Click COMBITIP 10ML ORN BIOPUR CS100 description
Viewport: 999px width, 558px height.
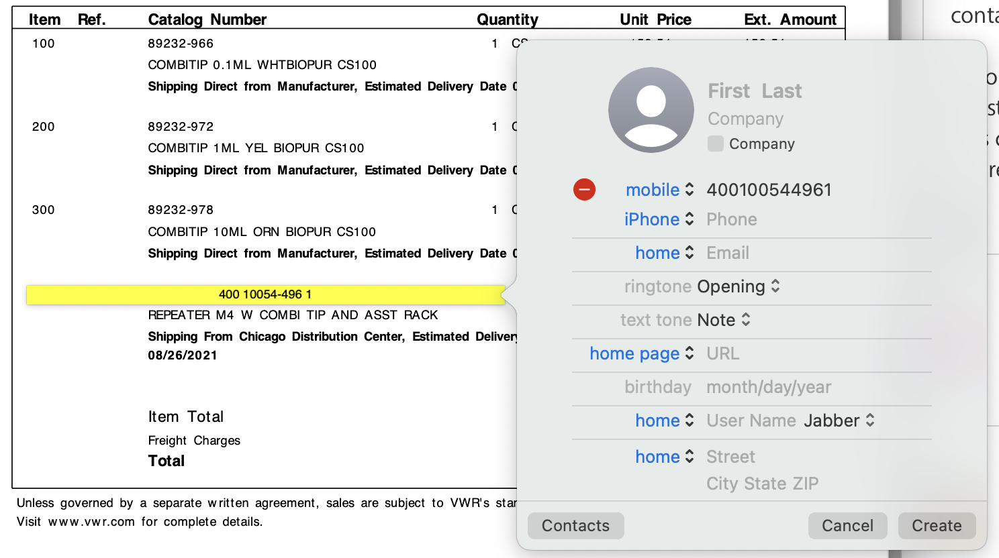[x=262, y=232]
